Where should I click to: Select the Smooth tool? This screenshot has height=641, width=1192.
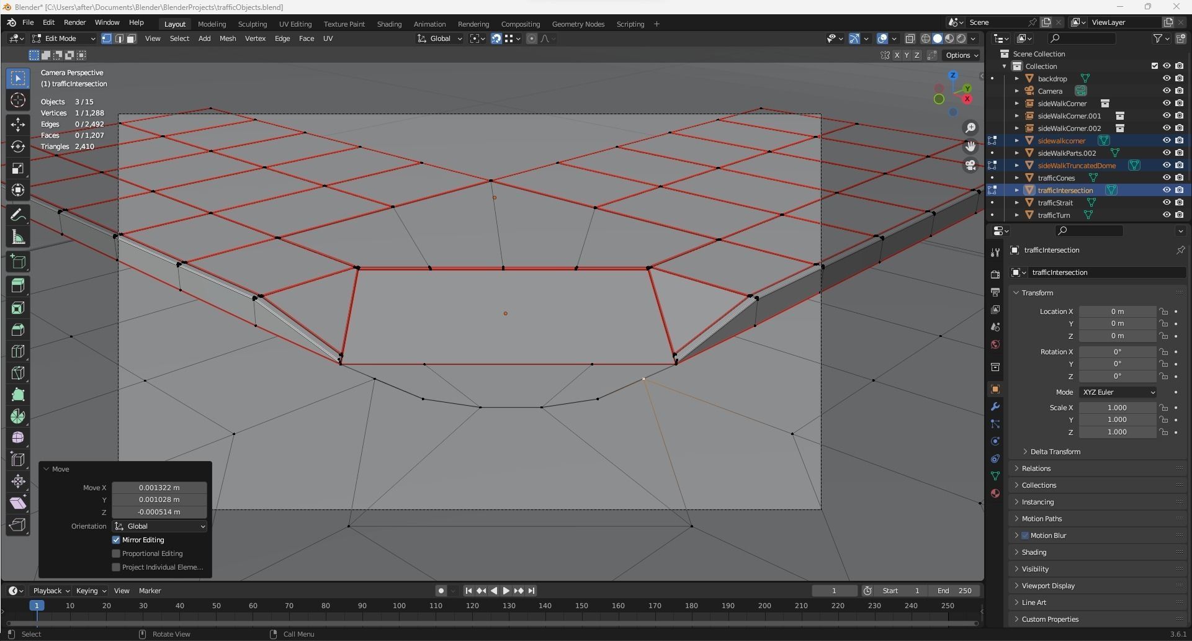pyautogui.click(x=18, y=437)
